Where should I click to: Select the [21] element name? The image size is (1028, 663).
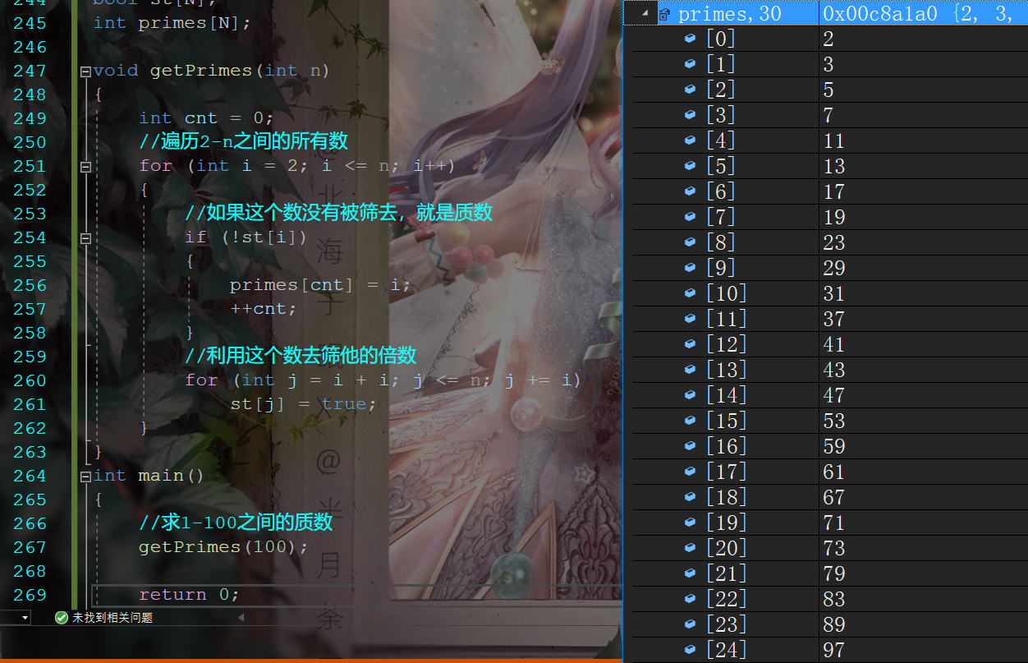pyautogui.click(x=727, y=573)
